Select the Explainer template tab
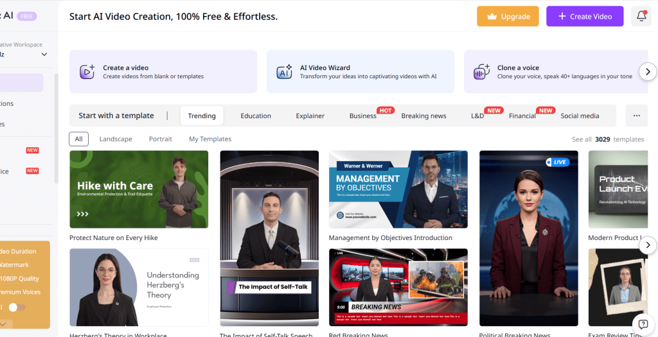 pyautogui.click(x=310, y=116)
